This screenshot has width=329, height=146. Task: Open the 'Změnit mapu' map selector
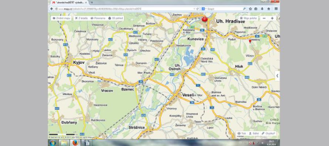click(61, 18)
